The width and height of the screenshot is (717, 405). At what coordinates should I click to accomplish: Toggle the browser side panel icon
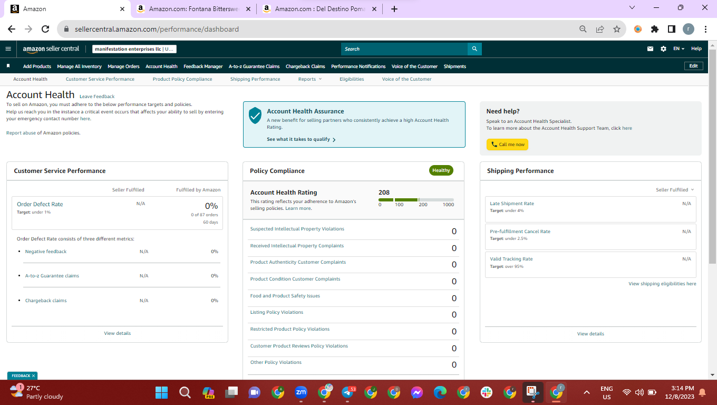tap(672, 30)
